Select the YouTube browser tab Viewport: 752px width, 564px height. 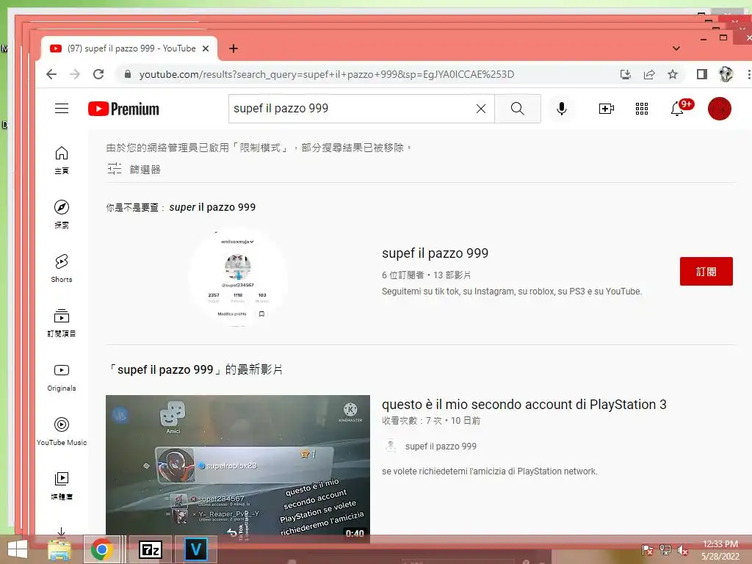point(129,48)
